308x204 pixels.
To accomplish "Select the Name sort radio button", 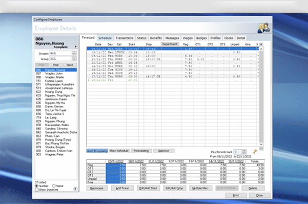I will (x=54, y=186).
